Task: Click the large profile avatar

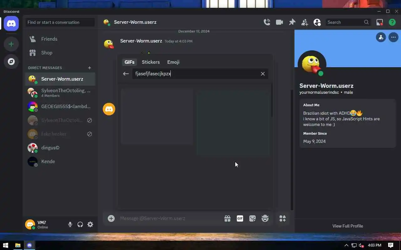Action: [x=312, y=65]
